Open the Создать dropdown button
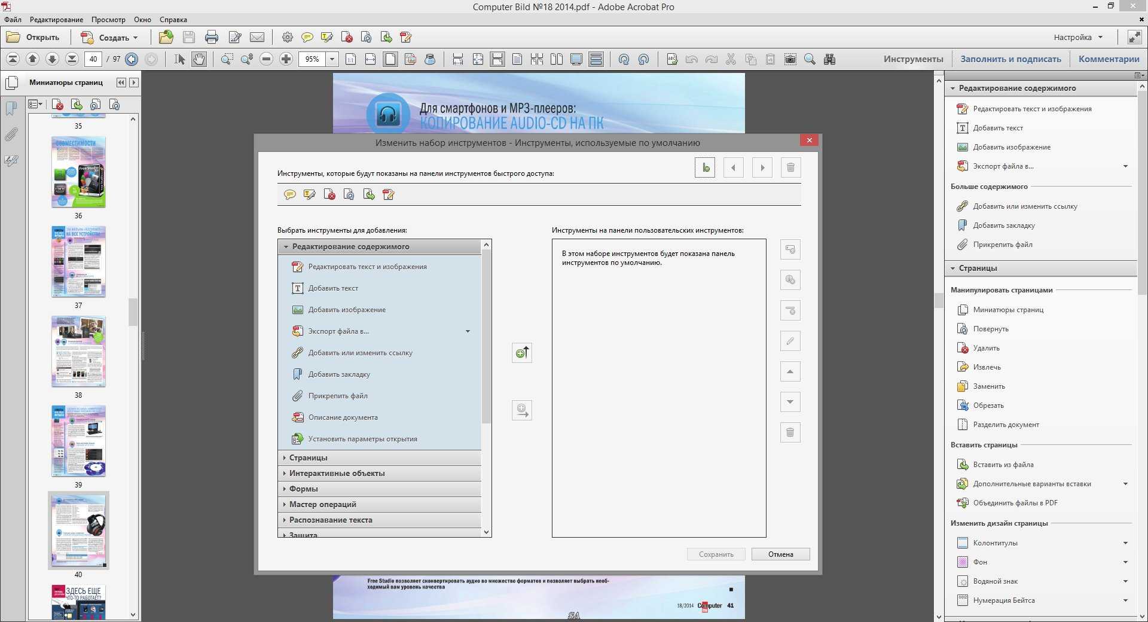The image size is (1148, 622). 109,37
